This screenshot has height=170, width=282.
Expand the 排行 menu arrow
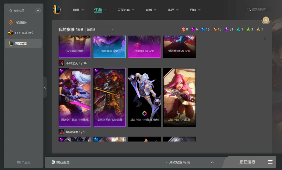coord(177,10)
